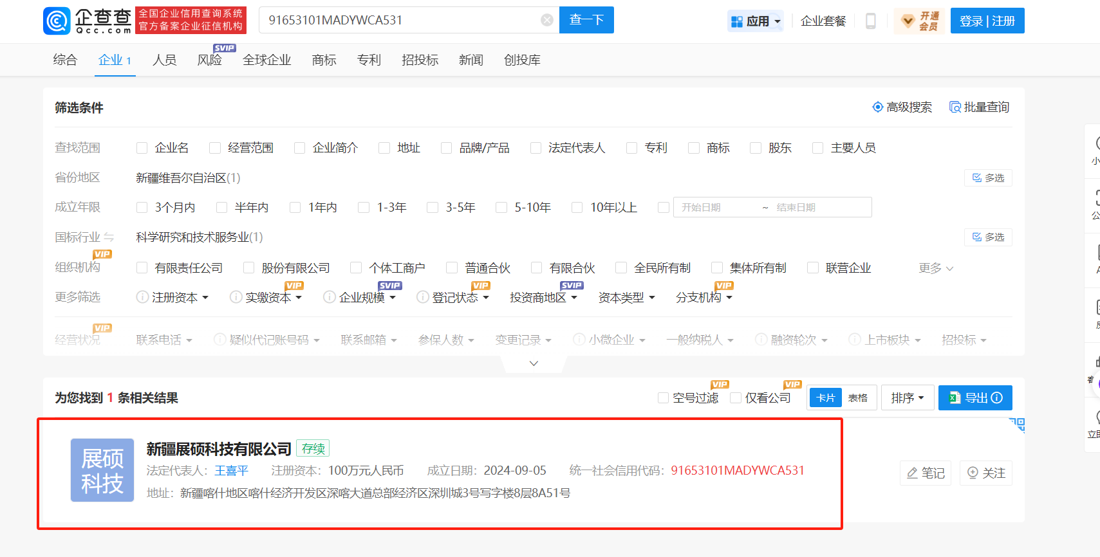Enable the 仅看公司 checkbox
1100x557 pixels.
click(736, 398)
